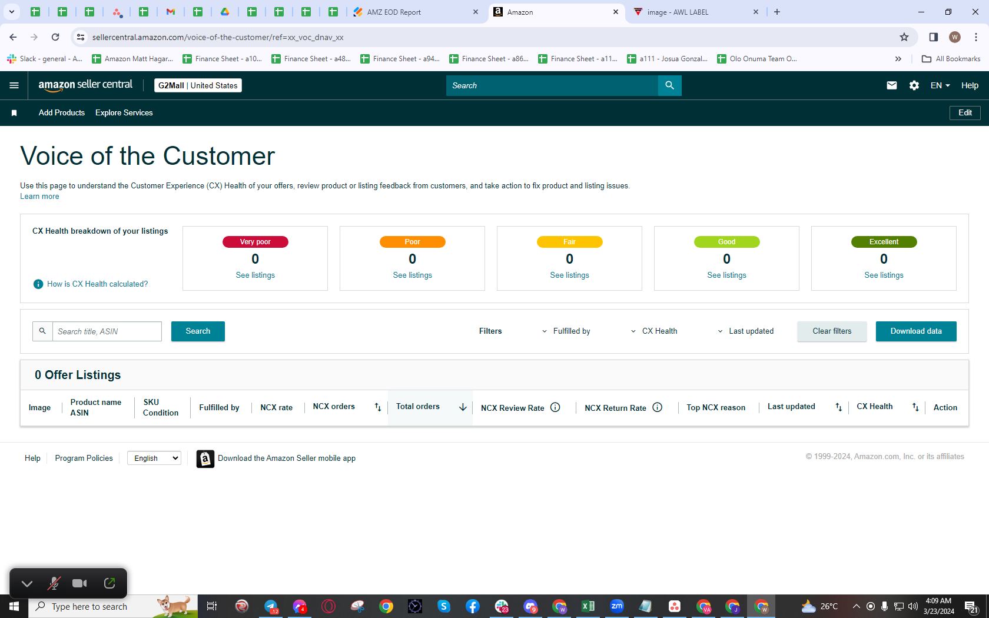Click the Amazon Seller app icon
The image size is (989, 618).
(x=205, y=458)
